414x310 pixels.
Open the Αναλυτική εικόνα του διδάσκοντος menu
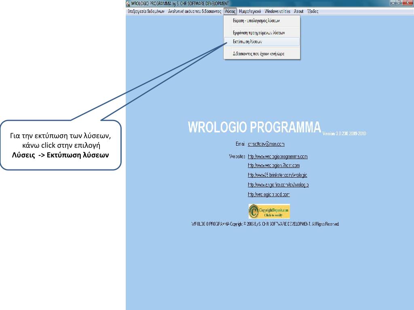(x=194, y=11)
